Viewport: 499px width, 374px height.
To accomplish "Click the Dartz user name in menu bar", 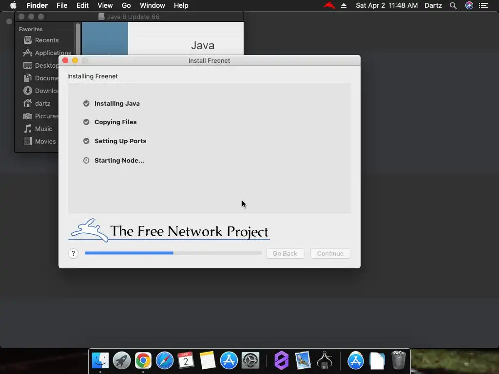I will pos(433,5).
